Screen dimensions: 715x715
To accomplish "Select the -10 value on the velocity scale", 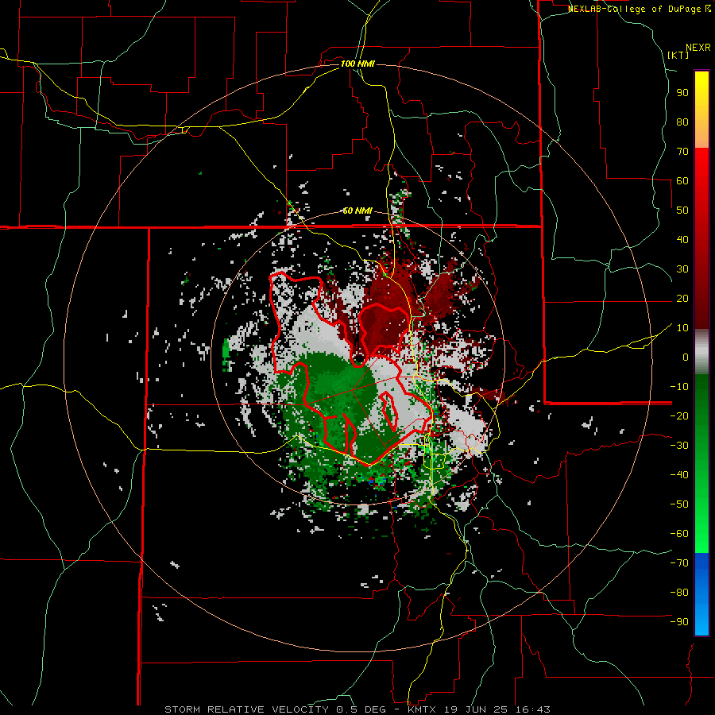I will click(x=679, y=387).
